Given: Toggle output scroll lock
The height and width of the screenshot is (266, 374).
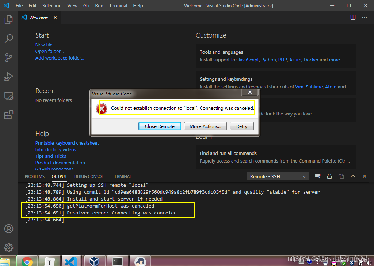Looking at the screenshot, I should (x=329, y=176).
